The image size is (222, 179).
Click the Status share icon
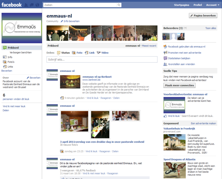tap(59, 53)
